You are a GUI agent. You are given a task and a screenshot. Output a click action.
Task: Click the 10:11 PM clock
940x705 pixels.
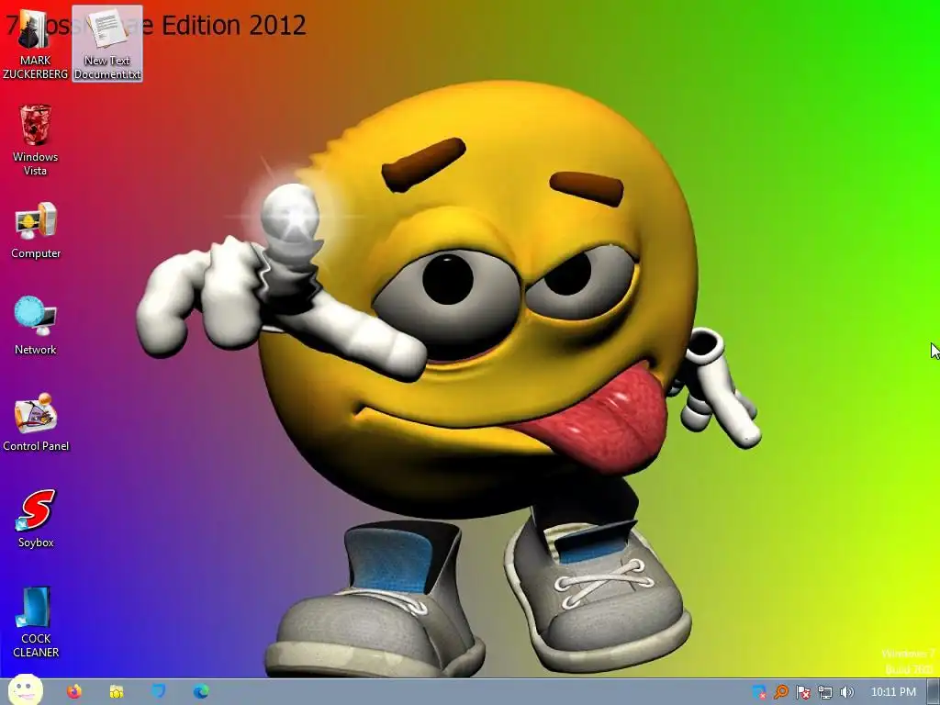click(x=893, y=692)
